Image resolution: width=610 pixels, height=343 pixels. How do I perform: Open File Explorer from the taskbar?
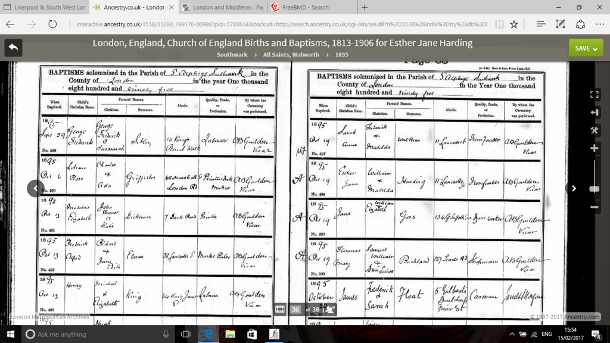click(230, 334)
